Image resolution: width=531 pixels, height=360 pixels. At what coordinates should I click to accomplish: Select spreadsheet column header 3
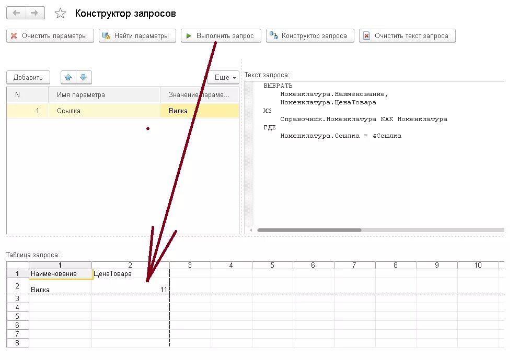pos(190,266)
